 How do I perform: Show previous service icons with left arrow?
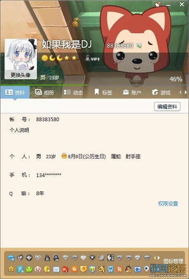pyautogui.click(x=154, y=258)
